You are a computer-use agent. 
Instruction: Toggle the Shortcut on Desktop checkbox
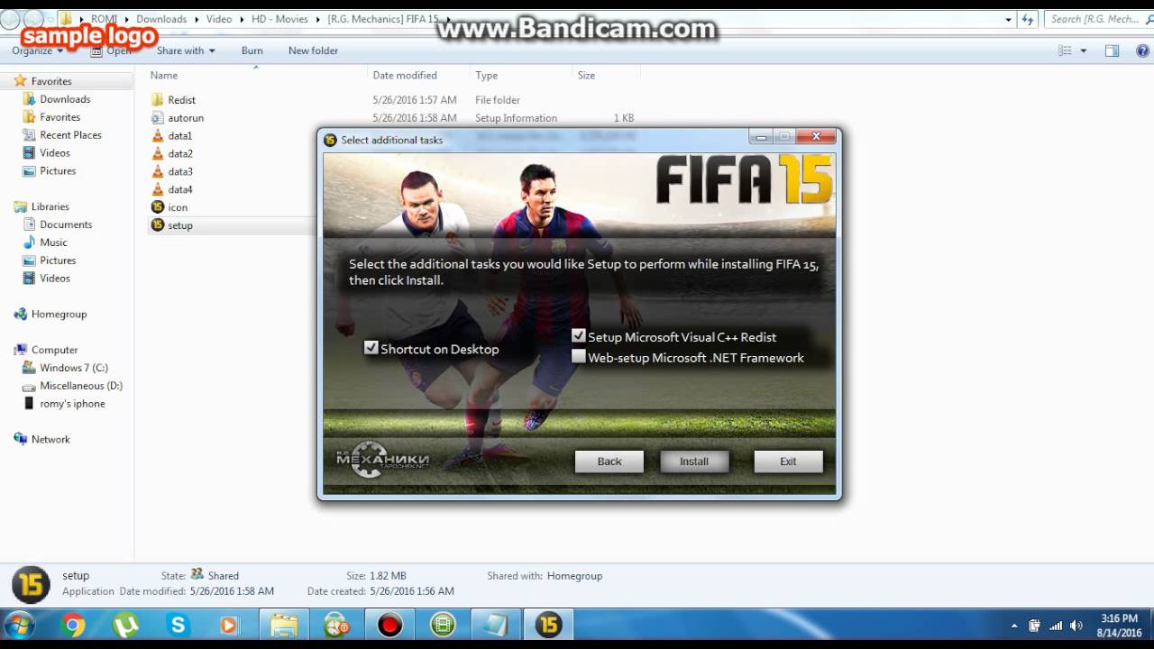click(x=371, y=348)
